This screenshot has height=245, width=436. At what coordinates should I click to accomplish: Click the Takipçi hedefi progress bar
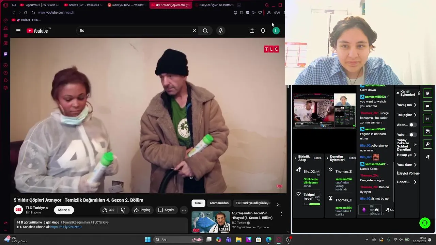315,204
